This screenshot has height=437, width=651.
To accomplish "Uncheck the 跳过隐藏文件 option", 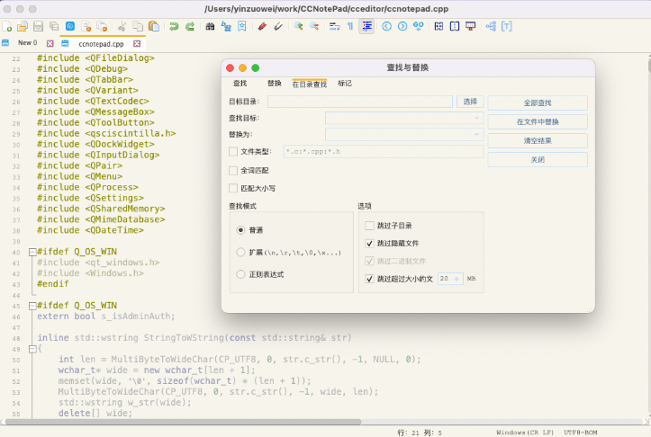I will [369, 244].
